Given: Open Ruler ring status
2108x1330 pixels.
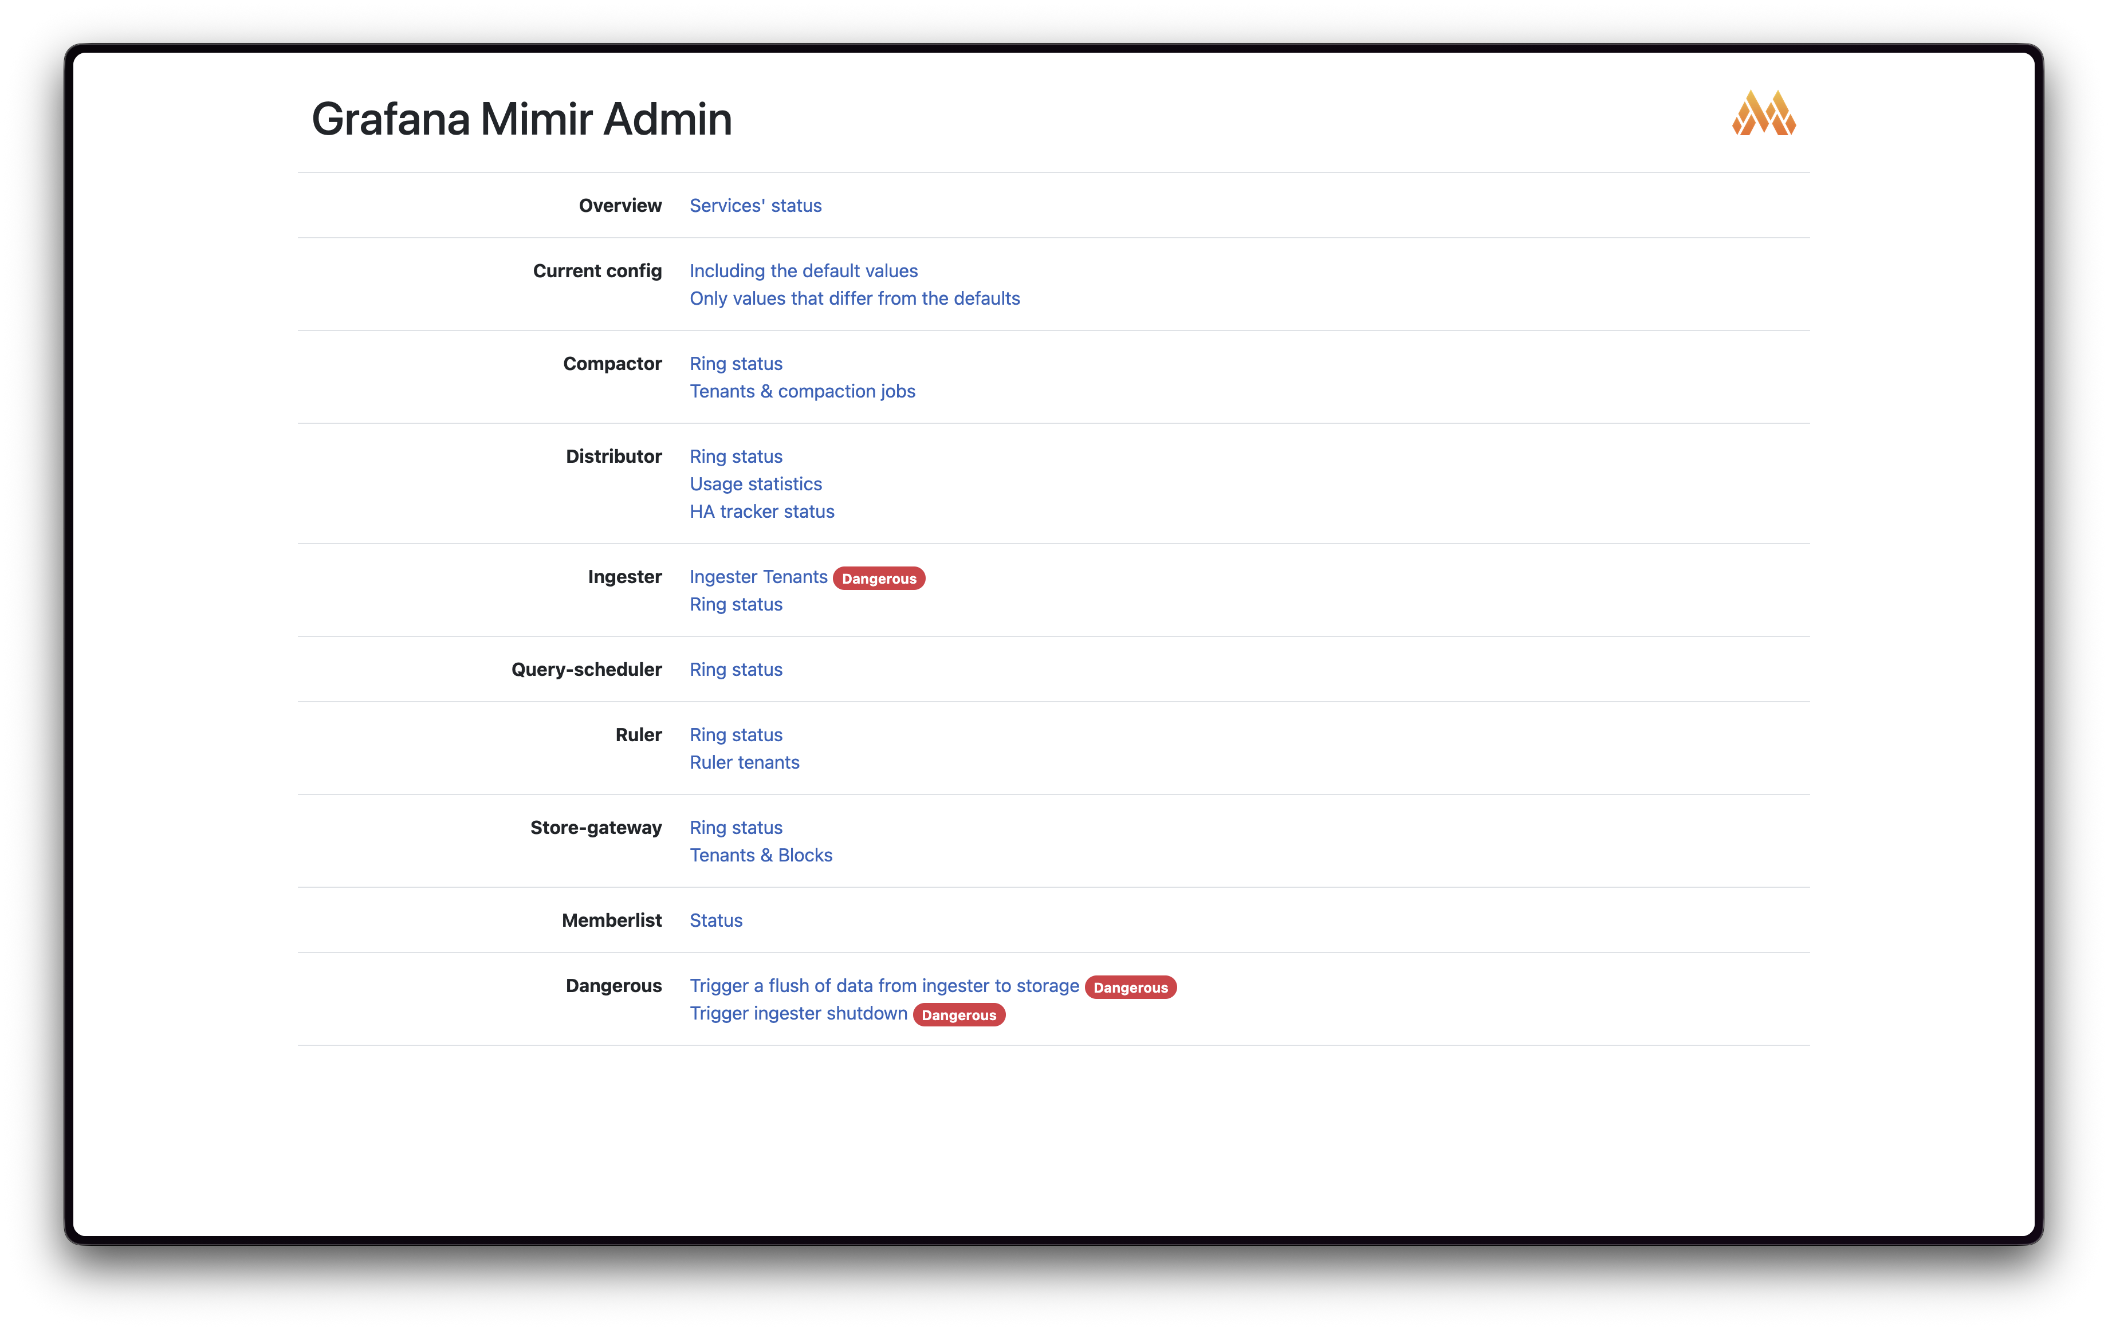Looking at the screenshot, I should [x=736, y=735].
